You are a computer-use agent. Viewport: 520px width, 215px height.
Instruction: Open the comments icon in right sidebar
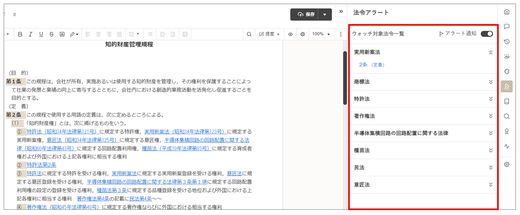click(x=506, y=27)
